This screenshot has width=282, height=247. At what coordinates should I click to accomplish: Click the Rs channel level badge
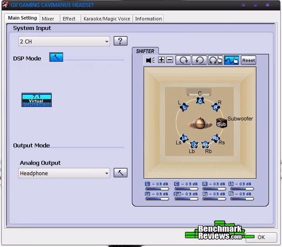(205, 194)
